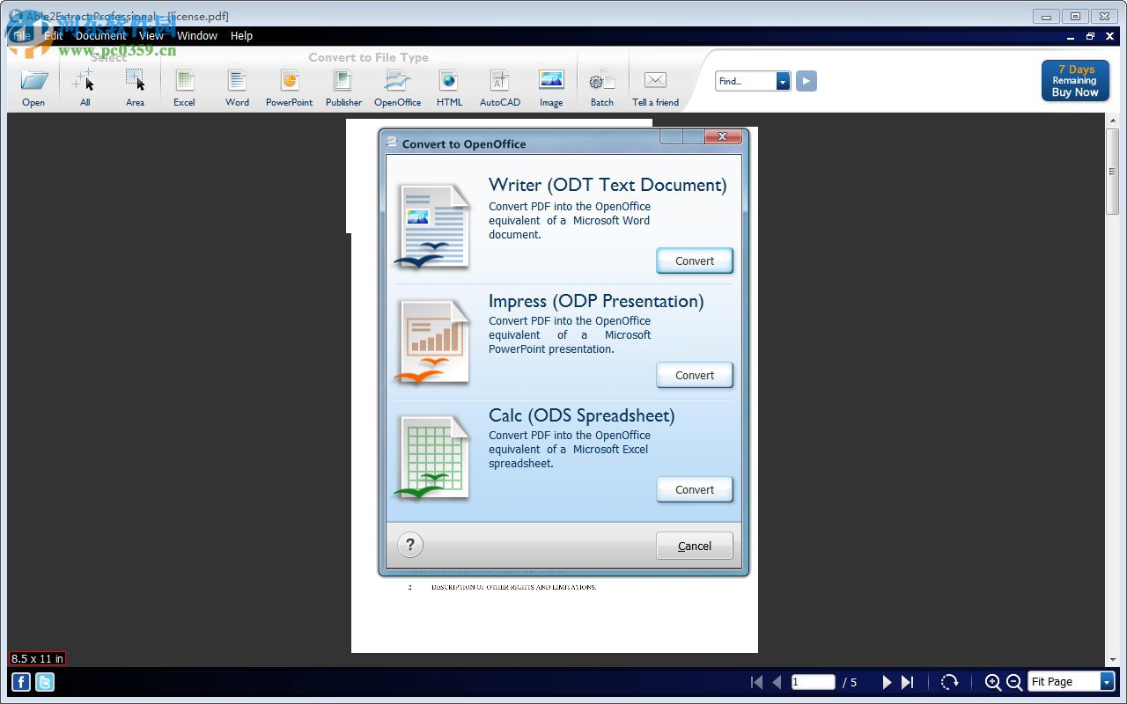
Task: Convert to HTML toolbar icon
Action: [449, 81]
